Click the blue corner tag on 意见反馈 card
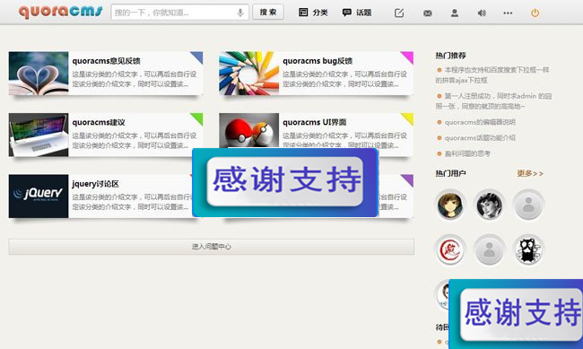The image size is (583, 349). click(198, 57)
